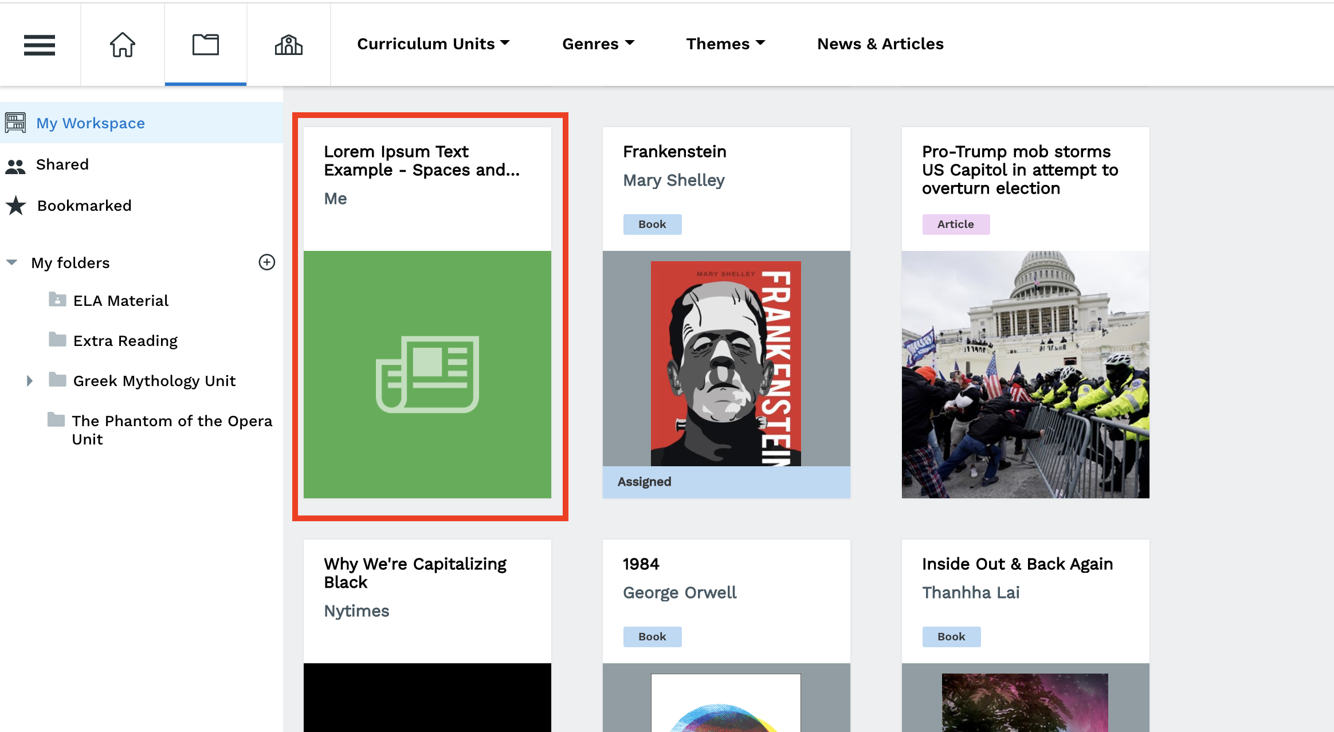
Task: Click the Book tag on Inside Out
Action: click(952, 637)
